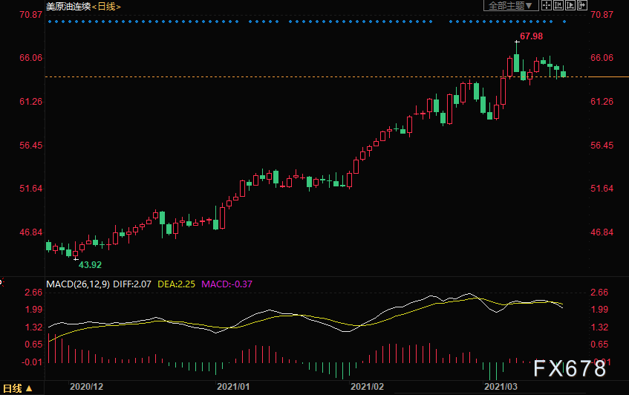This screenshot has height=395, width=629.
Task: Click the right MACD axis 2.66 label
Action: [x=599, y=293]
